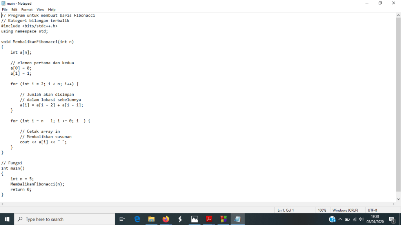Open Task View from the taskbar
This screenshot has width=401, height=225.
(x=122, y=219)
